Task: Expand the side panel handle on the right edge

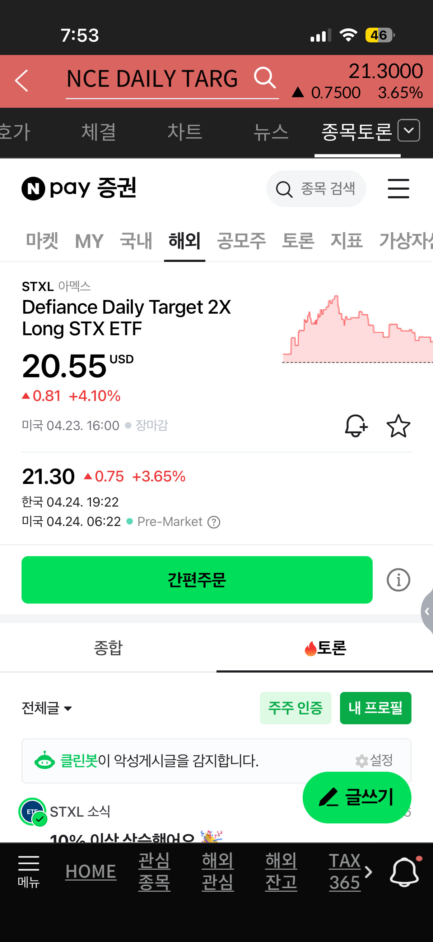Action: pyautogui.click(x=427, y=611)
